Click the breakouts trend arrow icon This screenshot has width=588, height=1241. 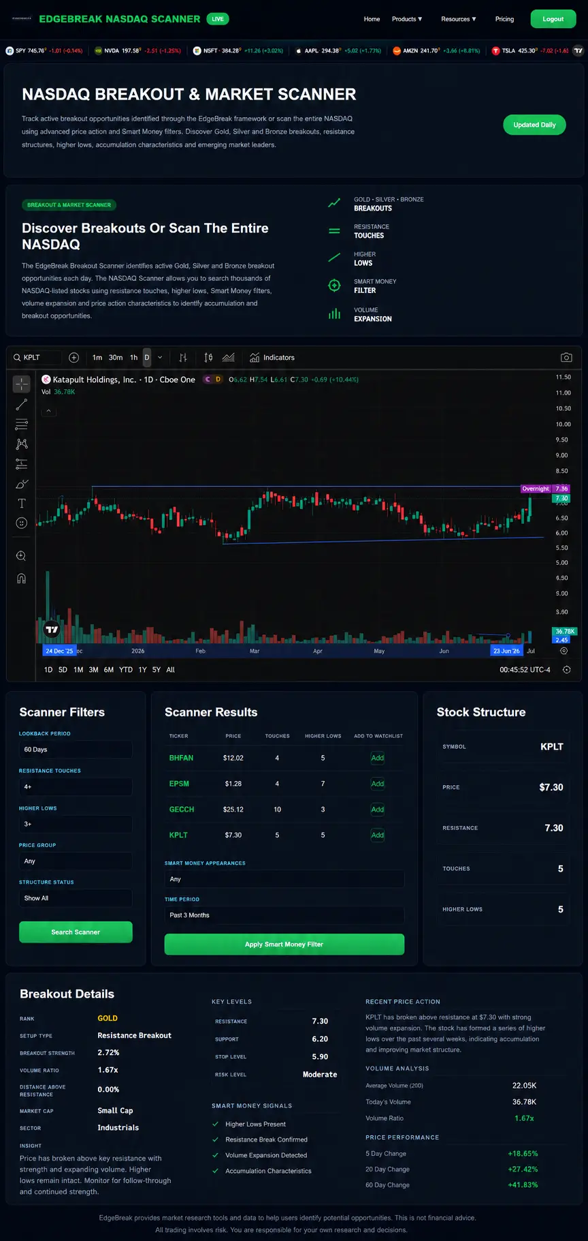[334, 203]
